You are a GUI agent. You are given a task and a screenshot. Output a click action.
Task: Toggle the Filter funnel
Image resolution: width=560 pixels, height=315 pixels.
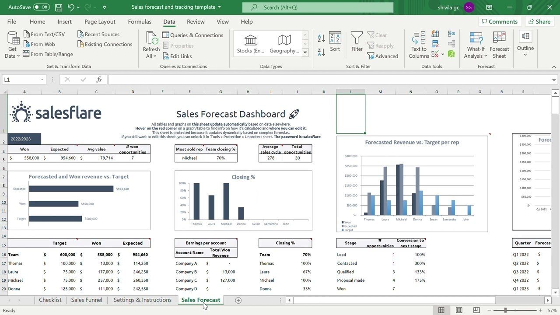[x=357, y=42]
